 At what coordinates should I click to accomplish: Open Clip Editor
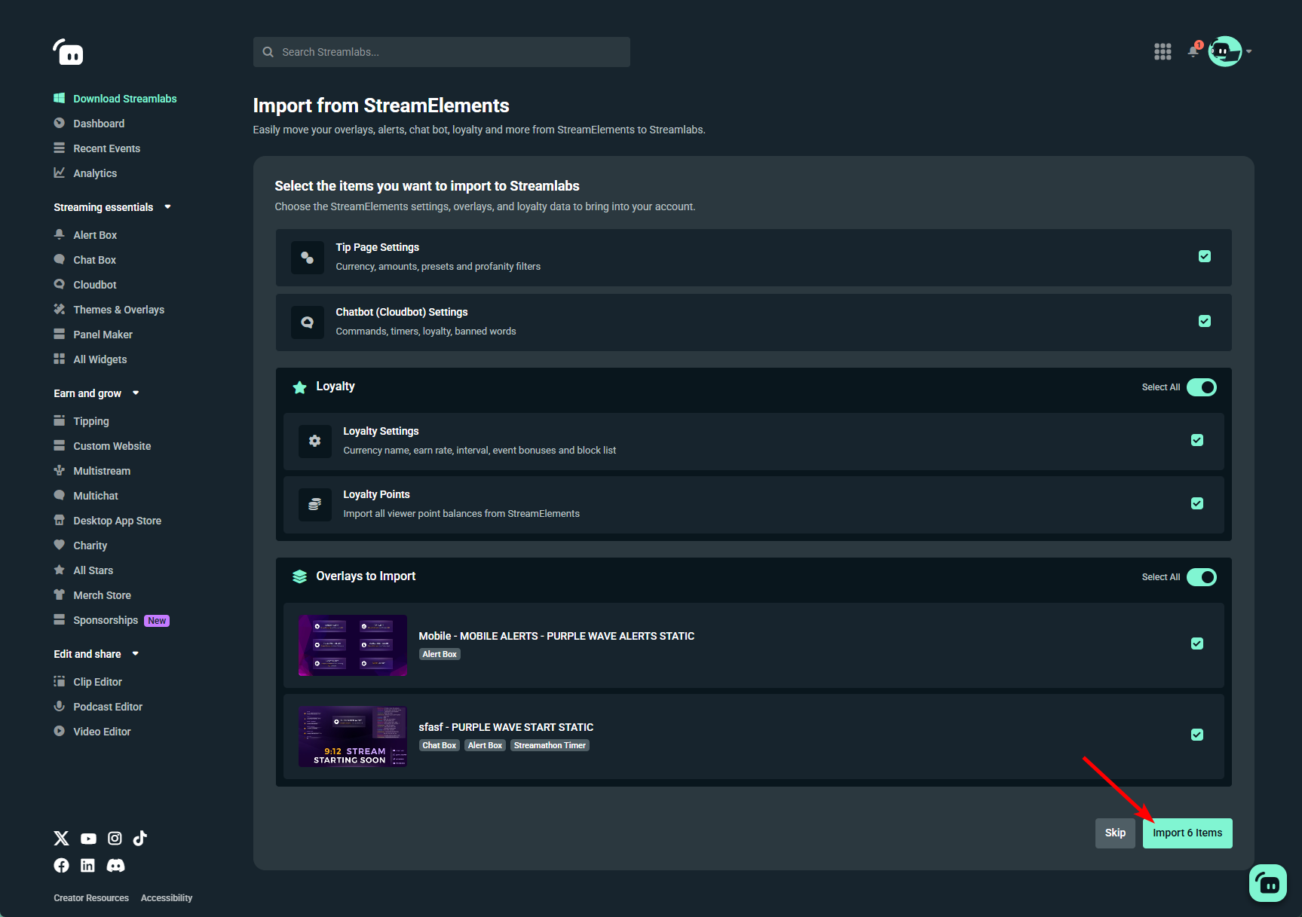pyautogui.click(x=88, y=682)
